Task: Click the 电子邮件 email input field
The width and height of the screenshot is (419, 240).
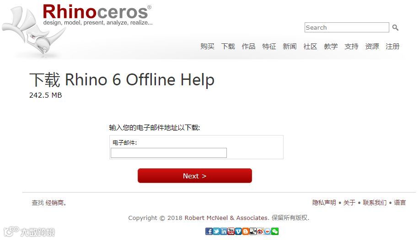Action: [169, 153]
